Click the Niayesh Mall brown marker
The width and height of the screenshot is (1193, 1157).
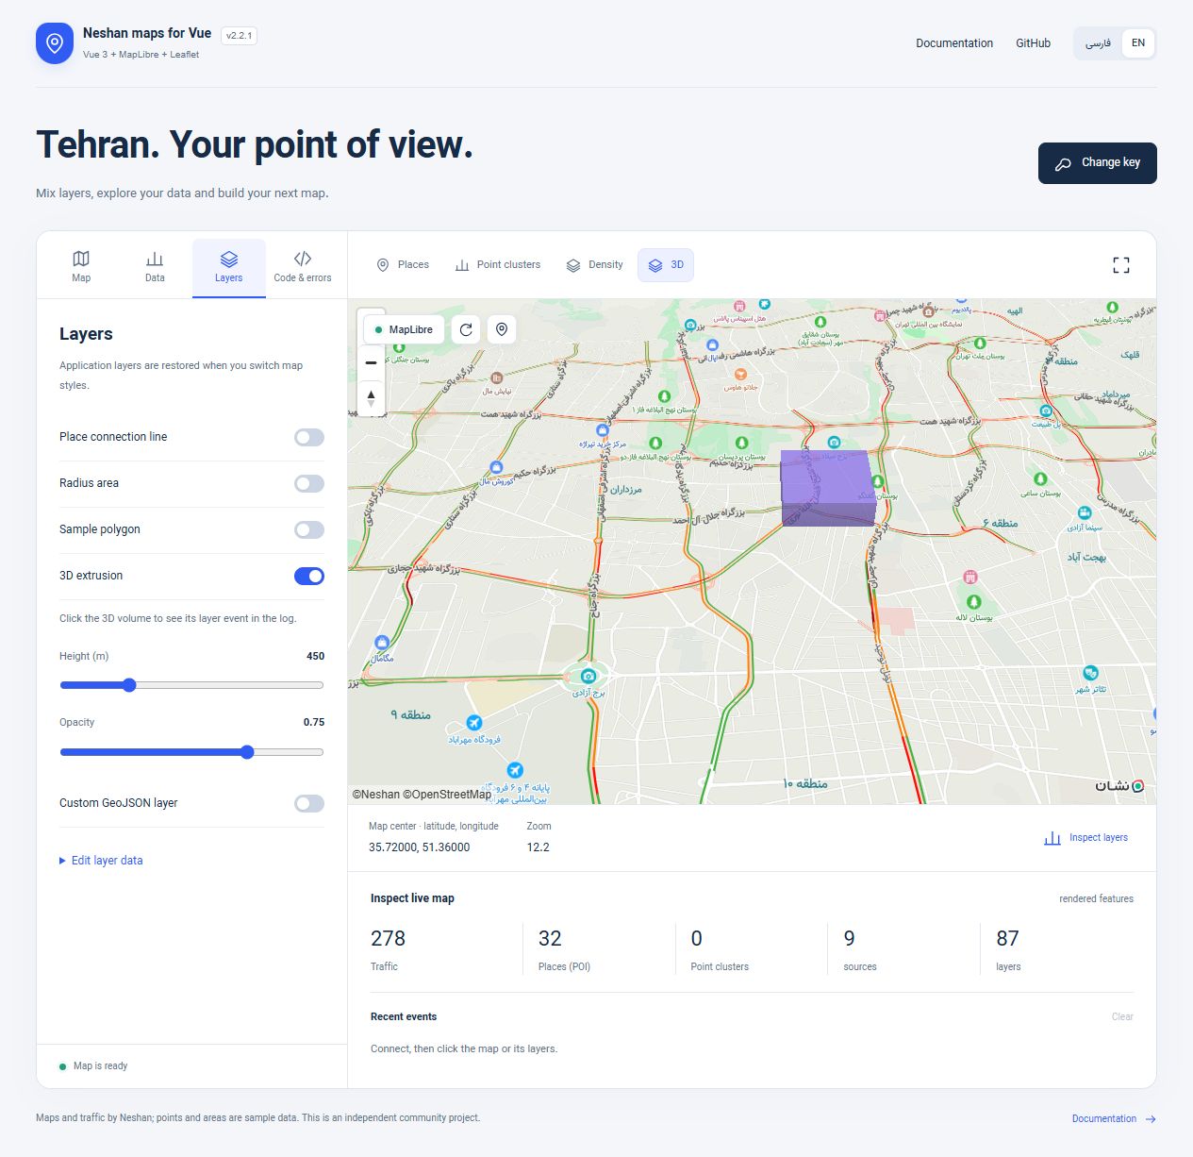pos(497,377)
